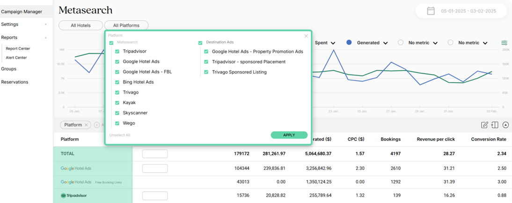Uncheck Tripadvisor - sponsored Placement checkbox

pos(206,62)
